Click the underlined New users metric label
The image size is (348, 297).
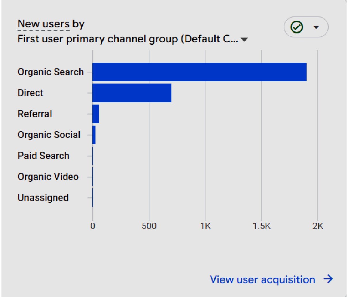click(x=43, y=24)
